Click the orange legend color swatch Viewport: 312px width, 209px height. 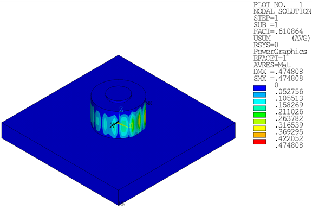click(x=259, y=135)
